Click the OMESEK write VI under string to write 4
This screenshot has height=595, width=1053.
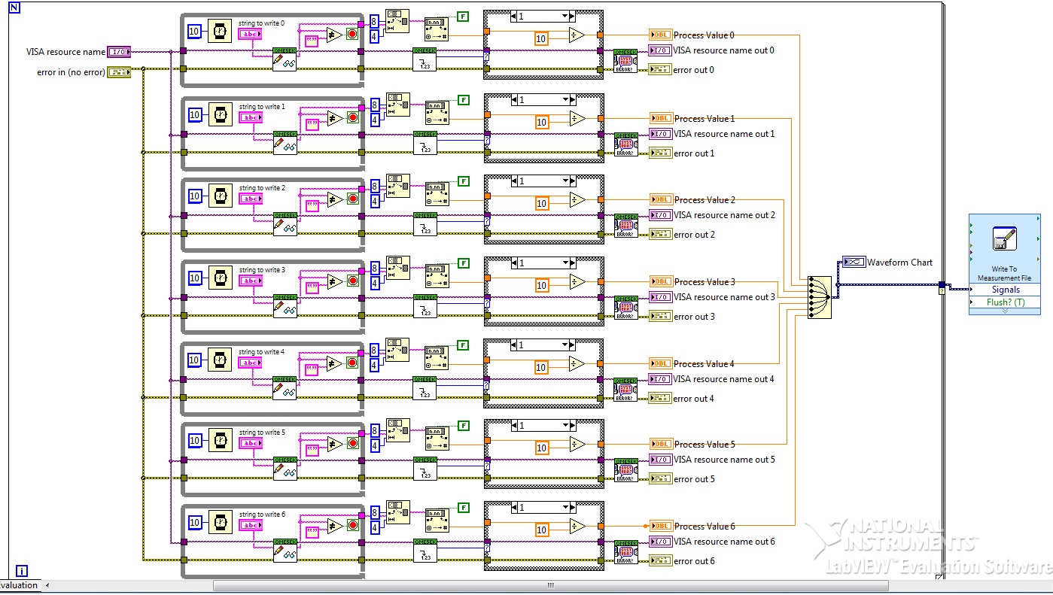[x=285, y=387]
